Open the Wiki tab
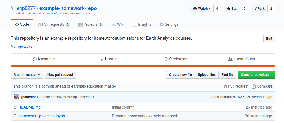This screenshot has width=284, height=123. pyautogui.click(x=118, y=24)
